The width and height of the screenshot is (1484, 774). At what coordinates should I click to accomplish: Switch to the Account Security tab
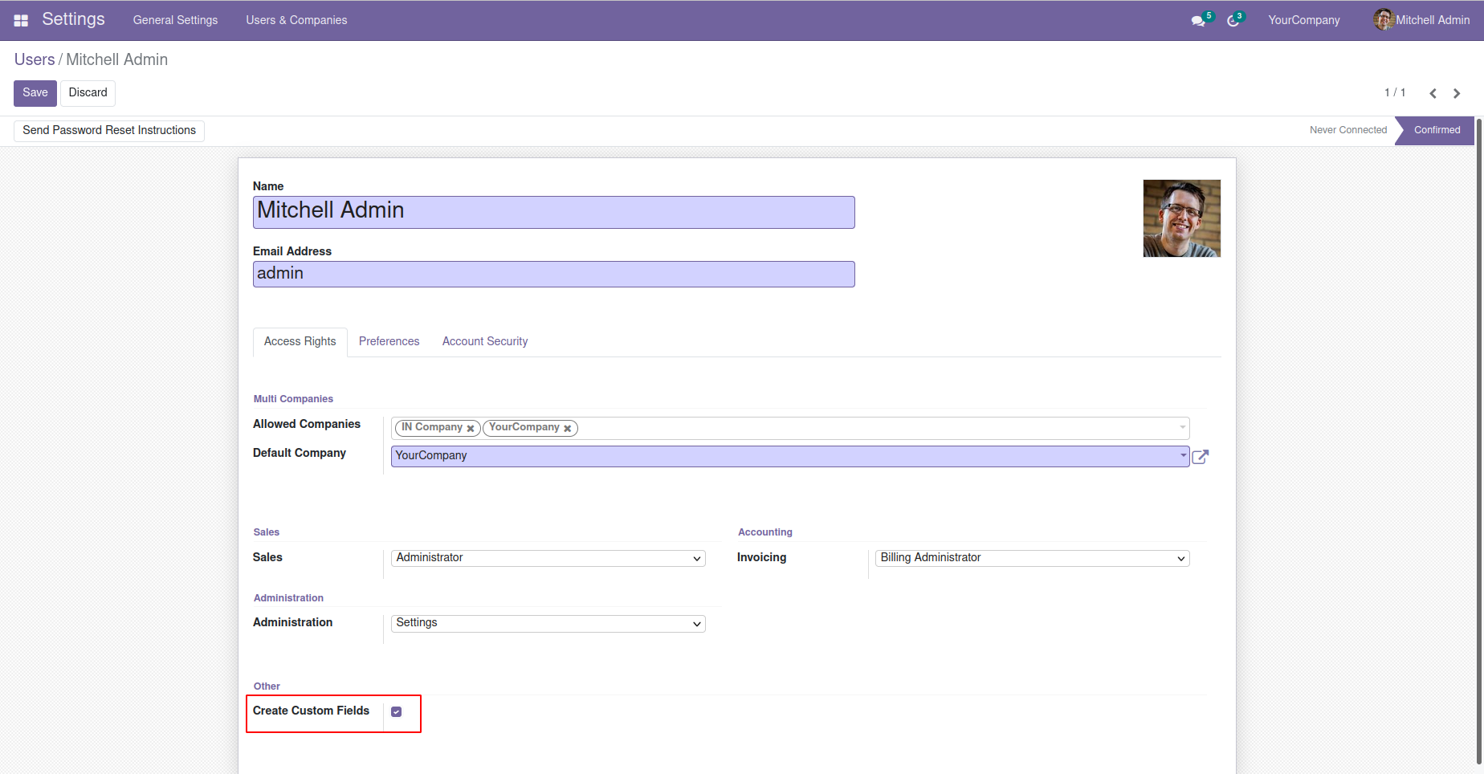[x=485, y=341]
